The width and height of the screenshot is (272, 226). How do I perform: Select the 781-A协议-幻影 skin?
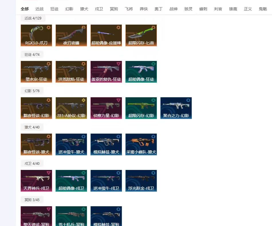point(71,108)
